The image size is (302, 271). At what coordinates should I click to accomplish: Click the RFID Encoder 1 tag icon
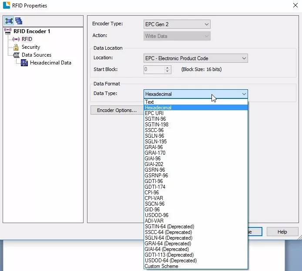(x=7, y=31)
